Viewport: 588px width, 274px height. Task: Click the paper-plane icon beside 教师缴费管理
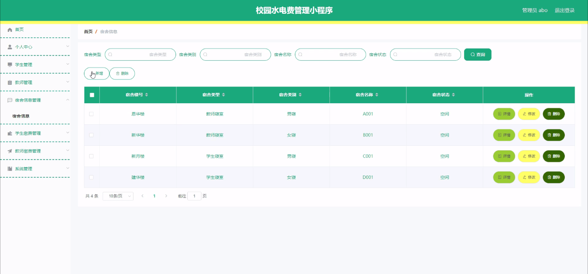click(9, 151)
